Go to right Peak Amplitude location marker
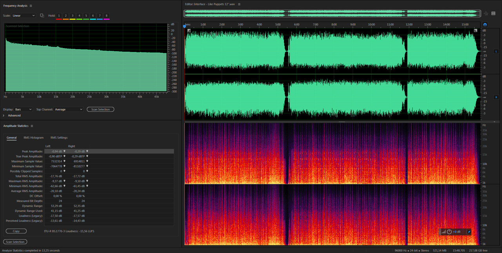Screen dimensions: 502x253 87,151
